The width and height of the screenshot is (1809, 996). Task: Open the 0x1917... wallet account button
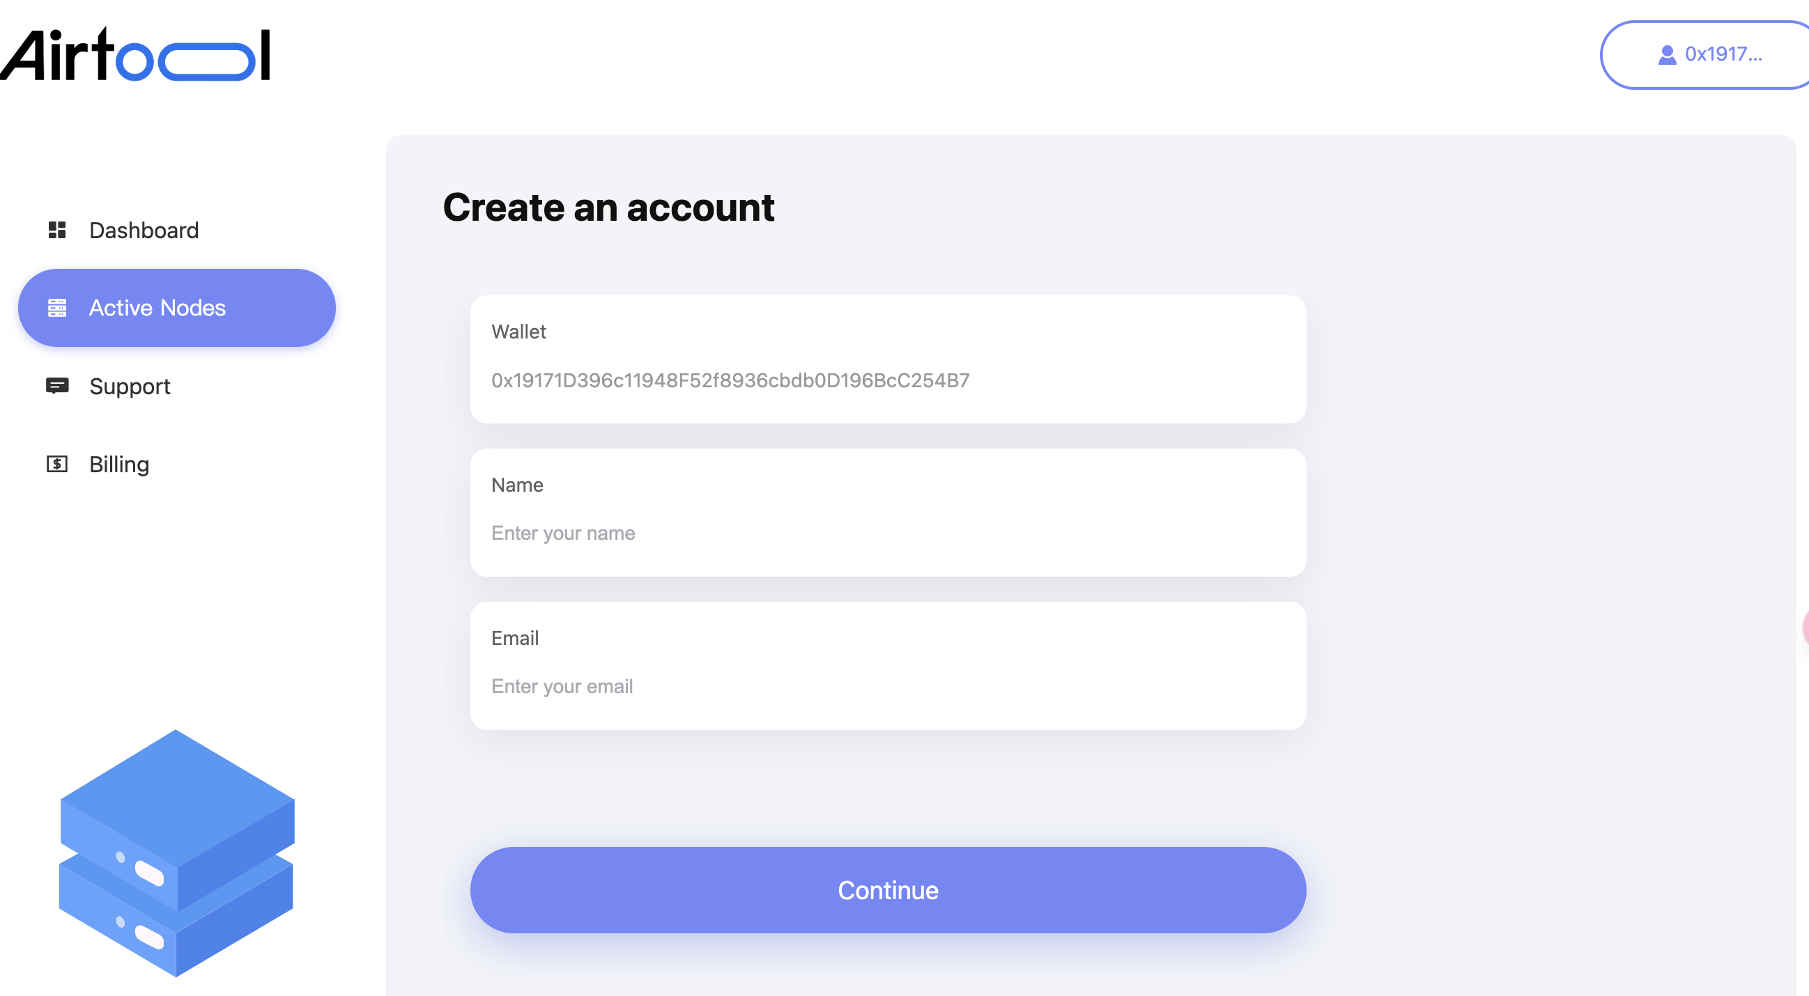pos(1705,55)
